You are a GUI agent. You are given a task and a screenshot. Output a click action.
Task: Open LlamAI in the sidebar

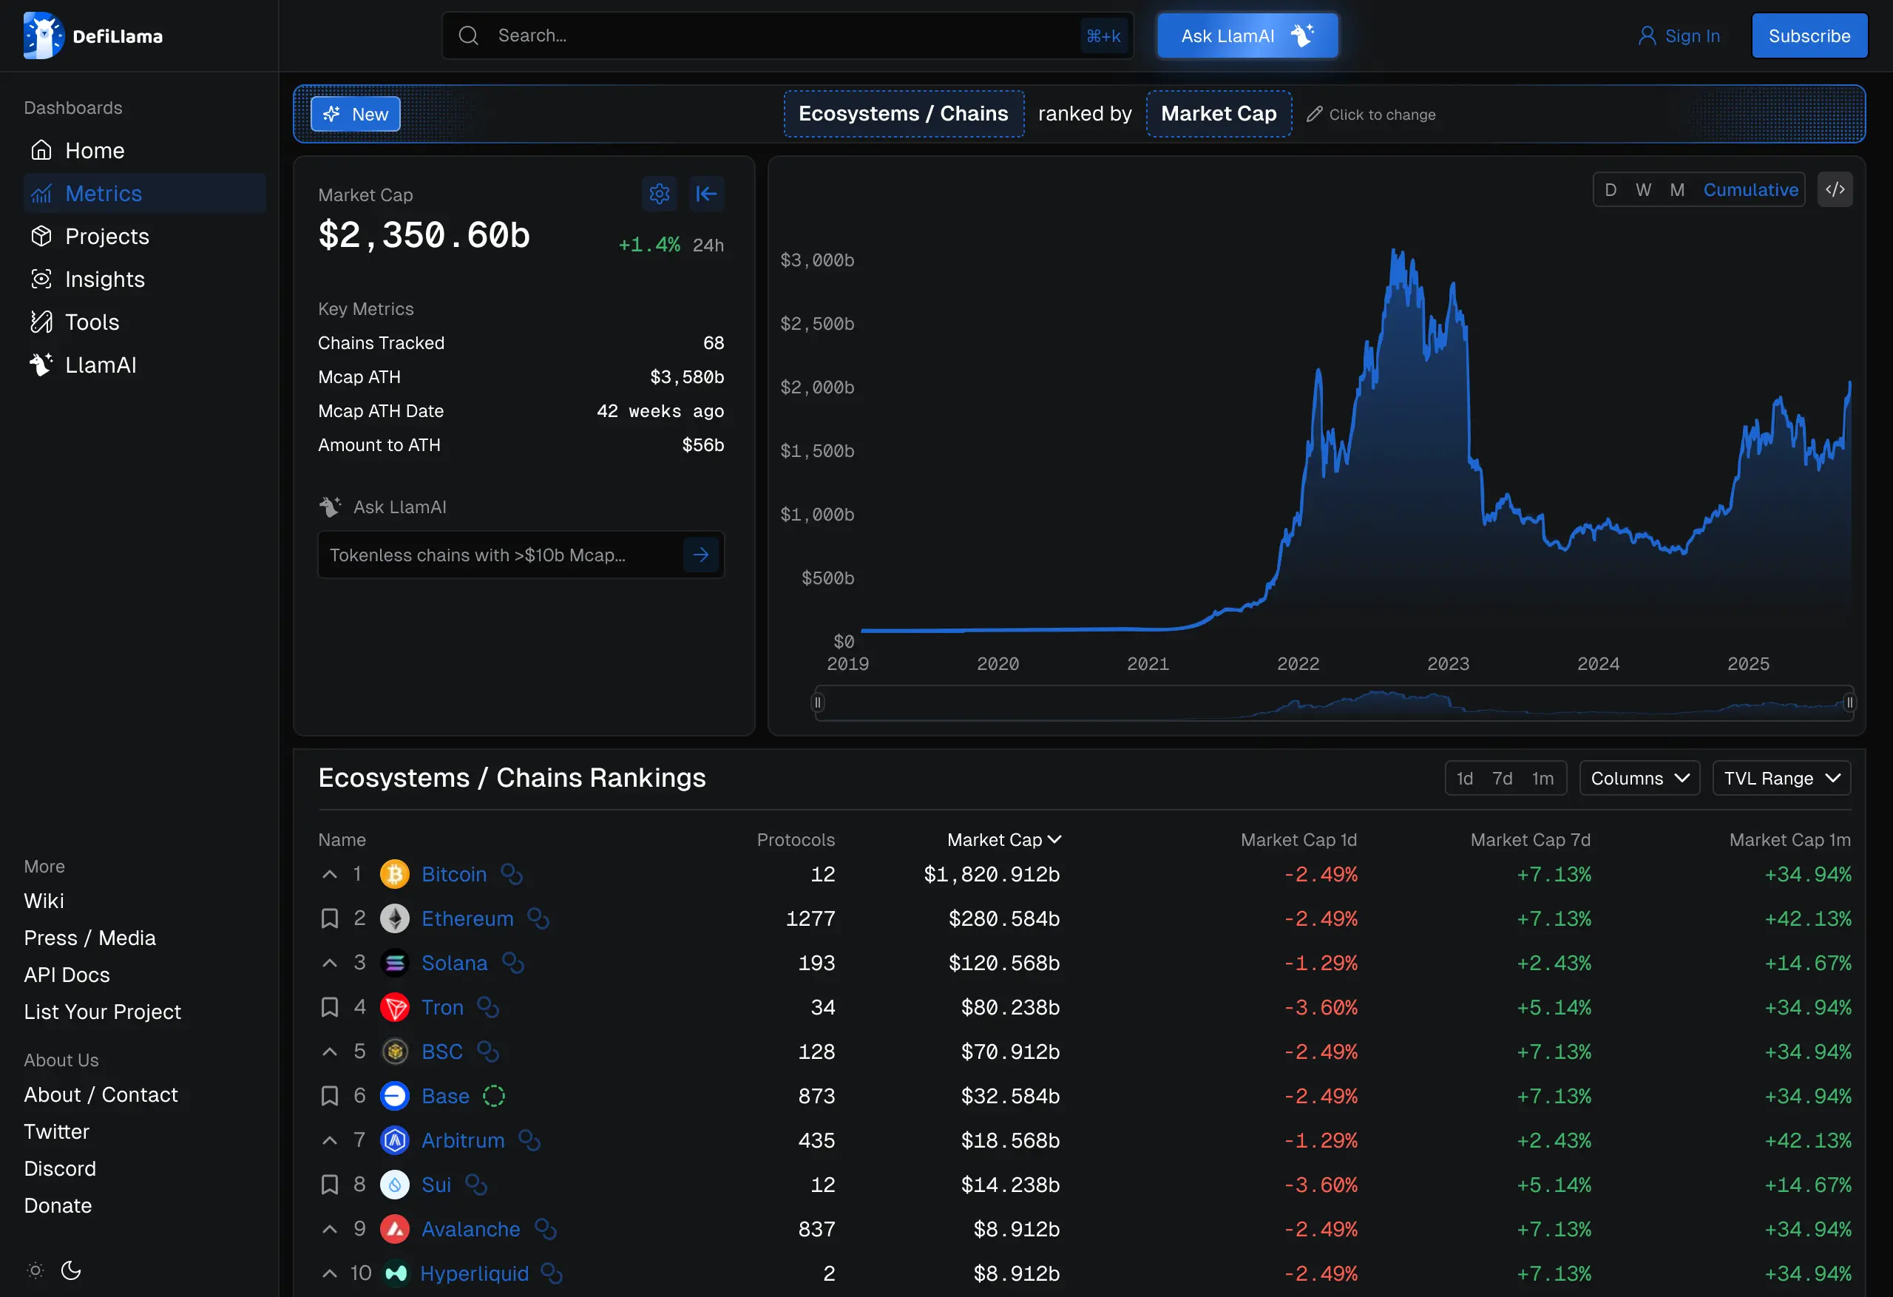(x=144, y=365)
